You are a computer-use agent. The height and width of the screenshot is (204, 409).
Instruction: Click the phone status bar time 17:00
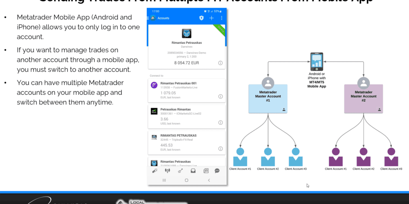(x=155, y=11)
